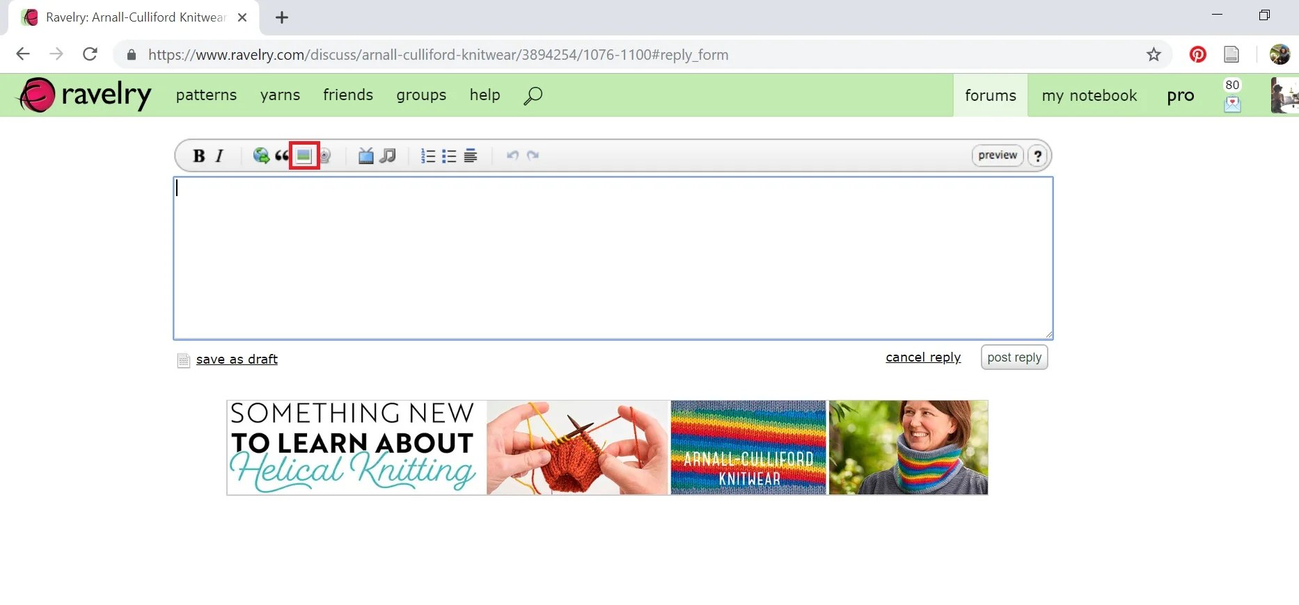Toggle bold formatting in the reply editor
The height and width of the screenshot is (605, 1299).
pyautogui.click(x=199, y=156)
